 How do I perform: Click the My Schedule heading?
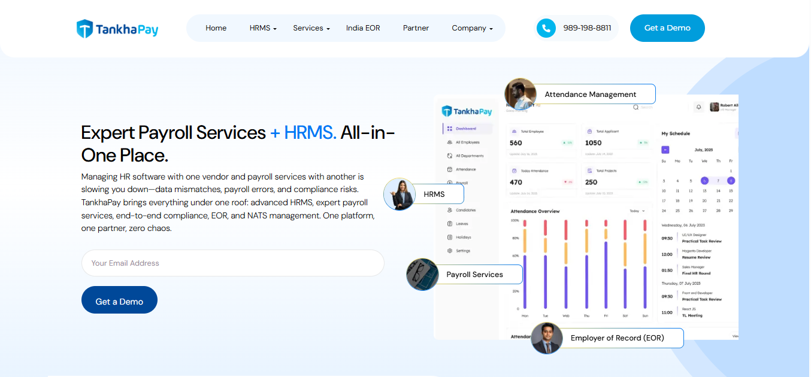coord(676,133)
